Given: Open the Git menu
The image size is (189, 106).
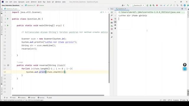Looking at the screenshot, I should pyautogui.click(x=53, y=2).
